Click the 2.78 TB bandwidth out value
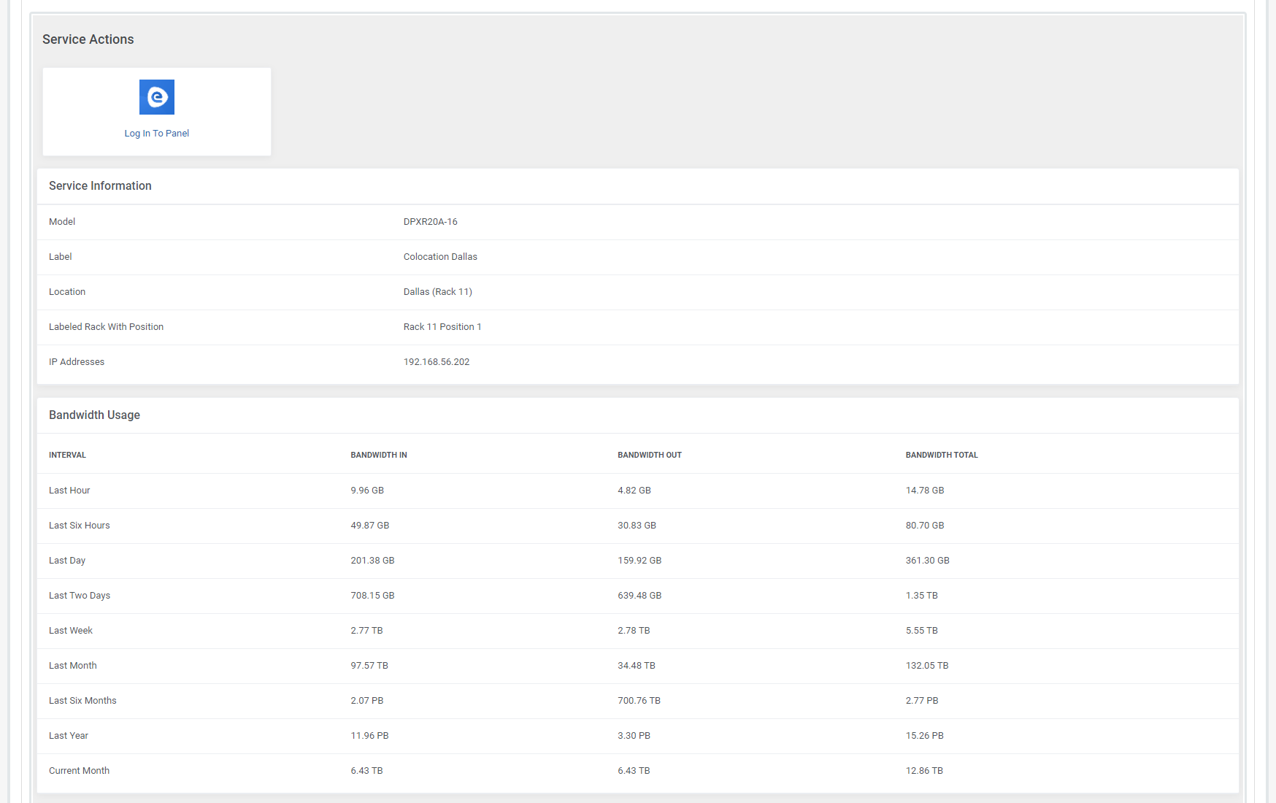The width and height of the screenshot is (1276, 803). [634, 631]
